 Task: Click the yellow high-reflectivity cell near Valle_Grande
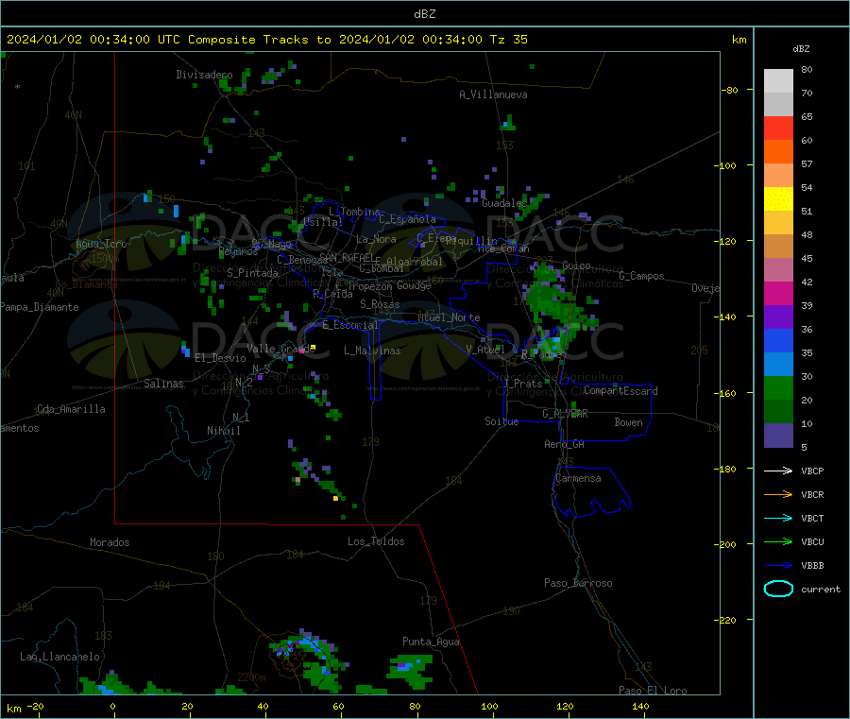(313, 347)
